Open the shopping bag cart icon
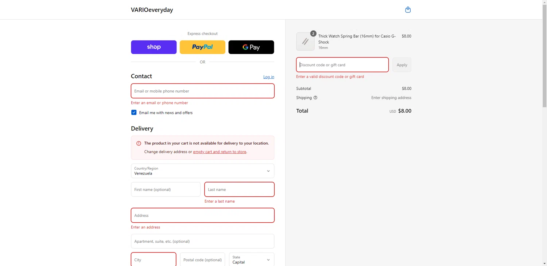547x266 pixels. (408, 10)
